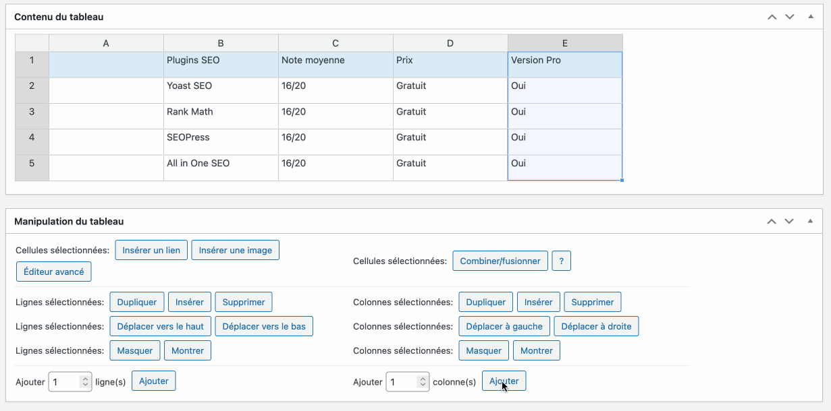The width and height of the screenshot is (831, 411).
Task: Move the Contenu du tableau panel up
Action: (x=772, y=17)
